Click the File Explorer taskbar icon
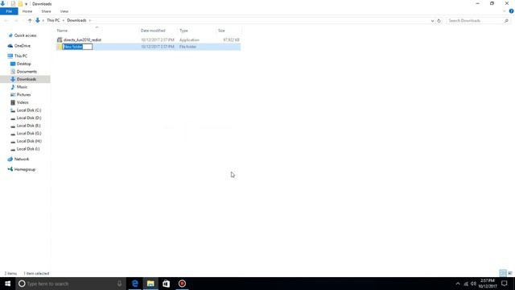This screenshot has width=515, height=290. pyautogui.click(x=150, y=284)
